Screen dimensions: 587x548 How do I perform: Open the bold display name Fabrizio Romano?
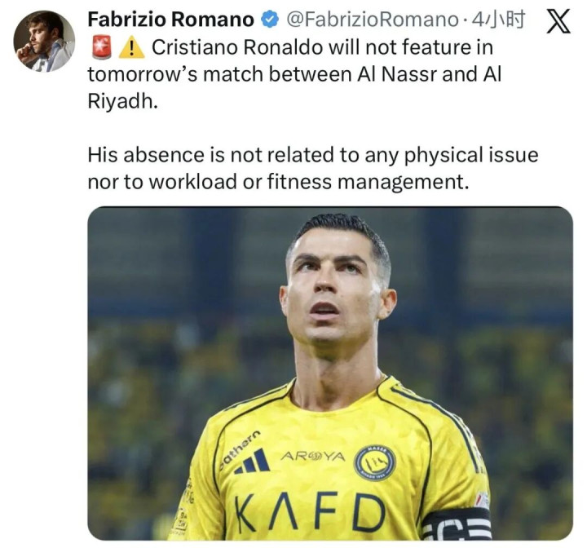point(170,20)
